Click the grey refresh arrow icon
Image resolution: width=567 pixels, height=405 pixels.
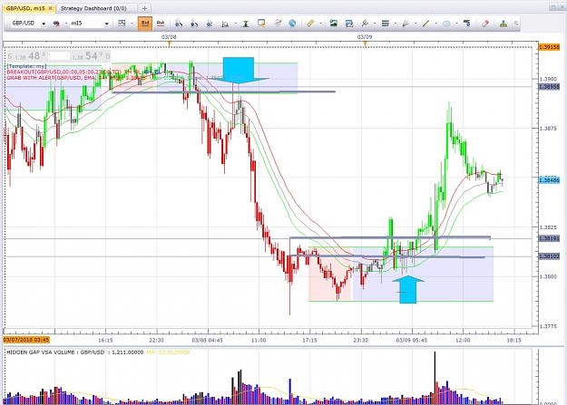tap(278, 24)
